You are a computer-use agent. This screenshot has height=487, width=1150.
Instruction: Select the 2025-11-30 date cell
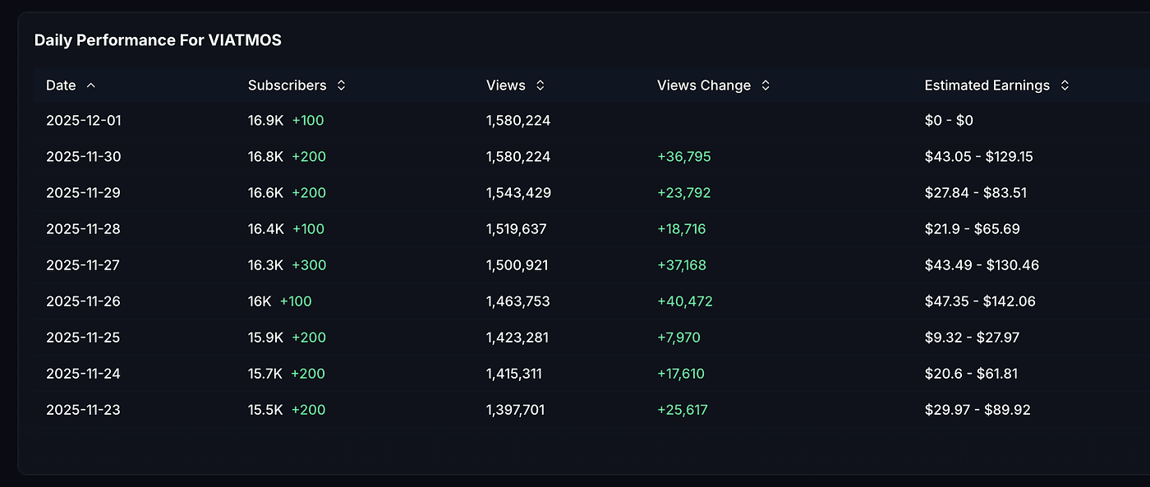pos(83,157)
